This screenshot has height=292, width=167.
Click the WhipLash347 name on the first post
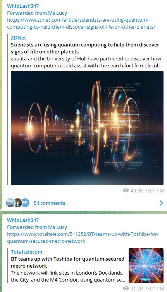23,6
